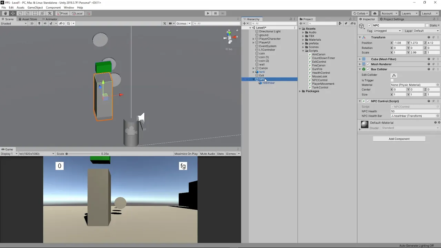Click the Edit Collider button
Image resolution: width=441 pixels, height=248 pixels.
click(394, 75)
